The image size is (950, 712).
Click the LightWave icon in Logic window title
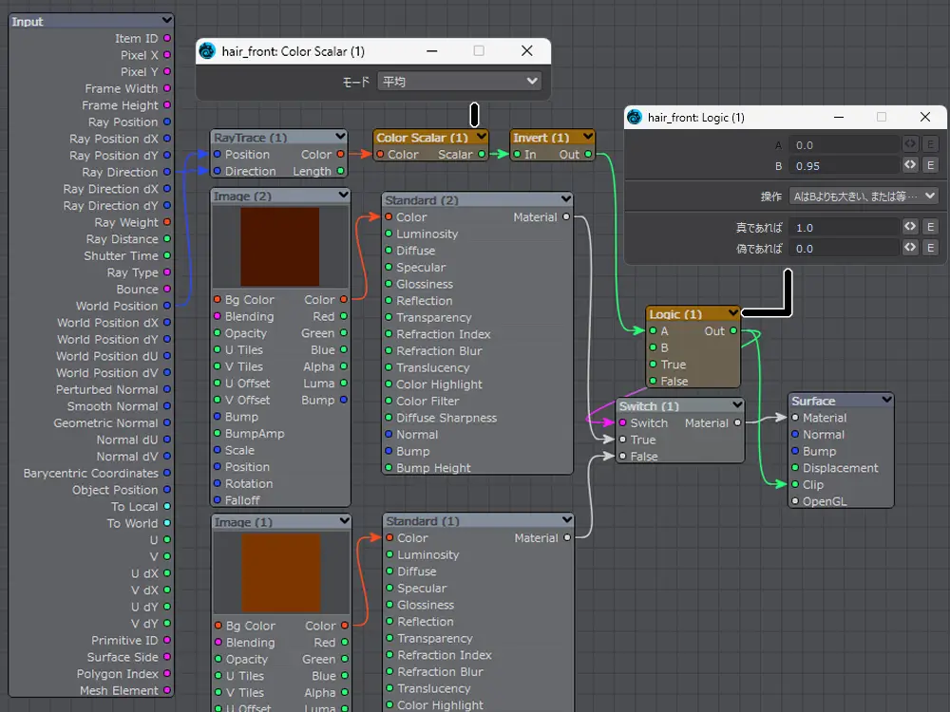click(x=635, y=118)
